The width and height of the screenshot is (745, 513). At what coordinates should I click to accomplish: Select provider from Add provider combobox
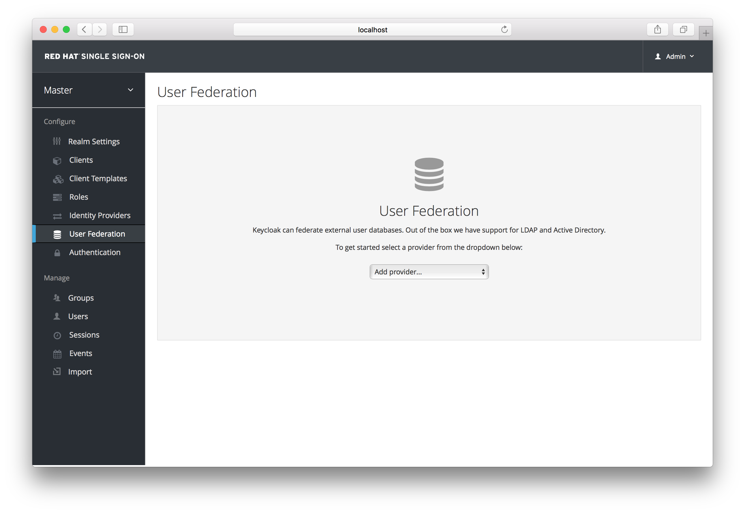(428, 271)
